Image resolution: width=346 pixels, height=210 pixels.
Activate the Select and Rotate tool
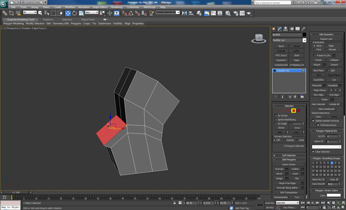pos(75,13)
